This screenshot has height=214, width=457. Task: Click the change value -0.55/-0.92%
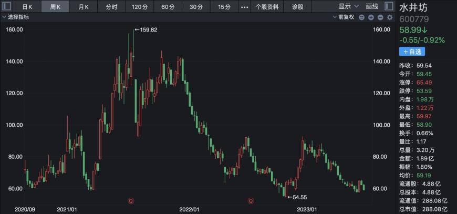[x=422, y=40]
